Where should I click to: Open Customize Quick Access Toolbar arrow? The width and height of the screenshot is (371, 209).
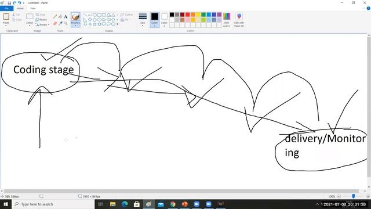[x=24, y=3]
